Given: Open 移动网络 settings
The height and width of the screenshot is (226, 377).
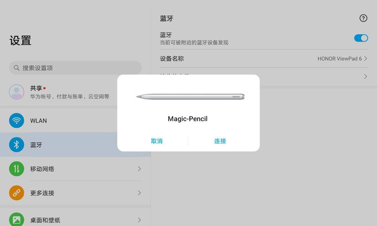Looking at the screenshot, I should tap(75, 169).
